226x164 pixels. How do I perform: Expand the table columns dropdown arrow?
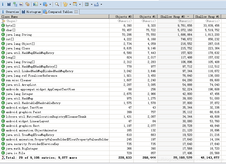click(x=80, y=5)
